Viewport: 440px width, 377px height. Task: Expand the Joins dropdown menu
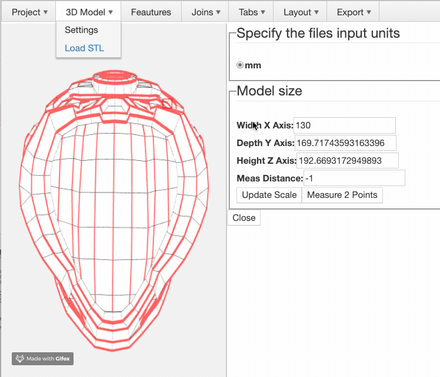(x=205, y=12)
